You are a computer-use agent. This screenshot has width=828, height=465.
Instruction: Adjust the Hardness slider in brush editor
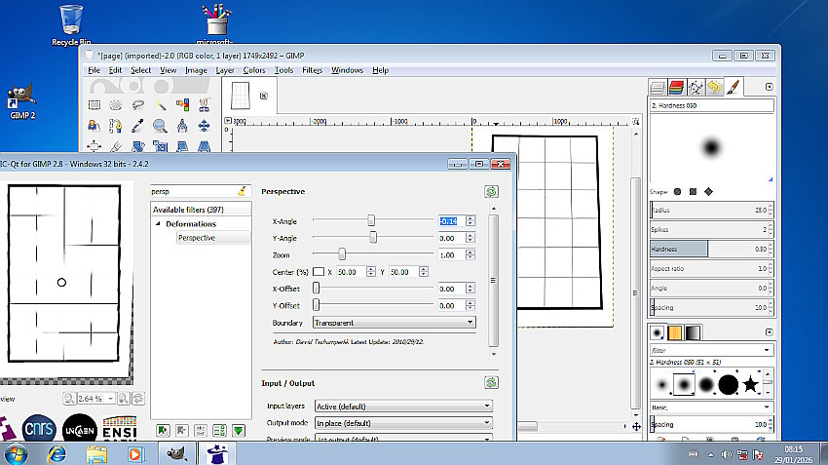click(x=712, y=249)
